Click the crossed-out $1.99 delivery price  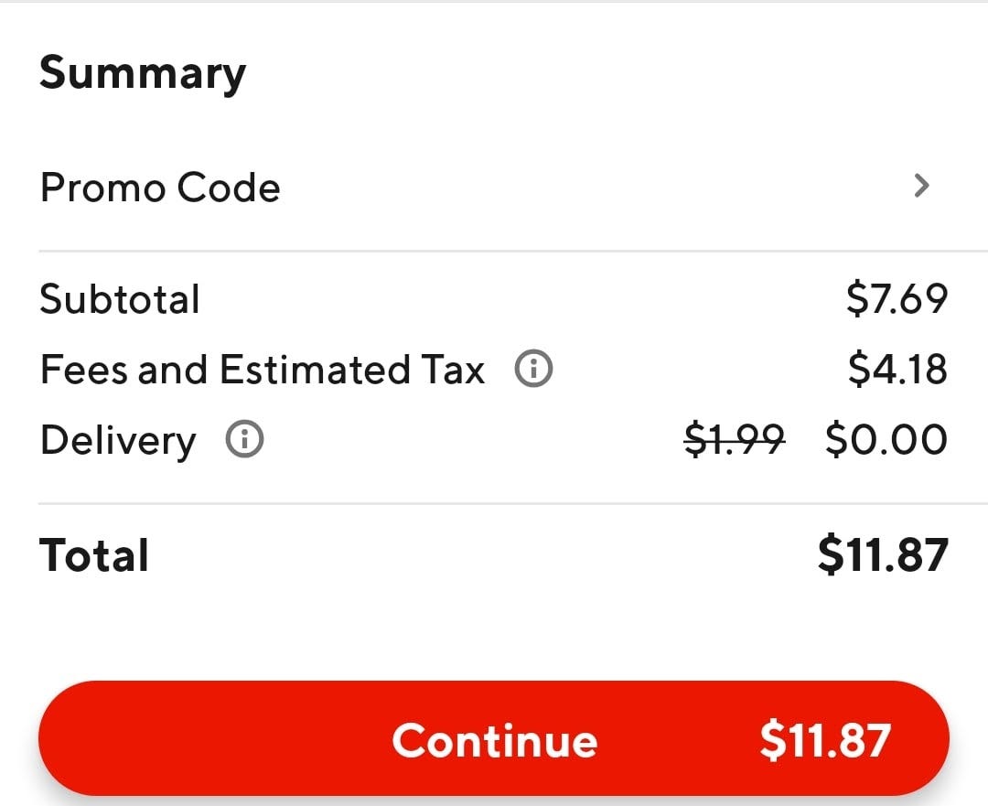pos(735,441)
